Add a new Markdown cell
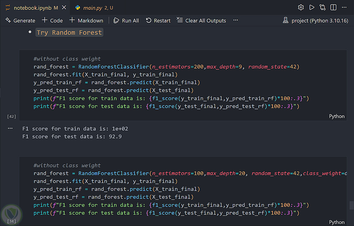 point(86,21)
